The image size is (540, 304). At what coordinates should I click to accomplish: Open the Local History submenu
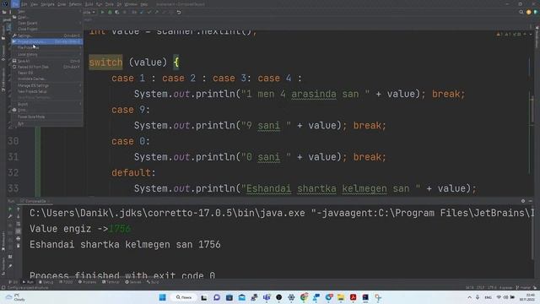(x=47, y=54)
